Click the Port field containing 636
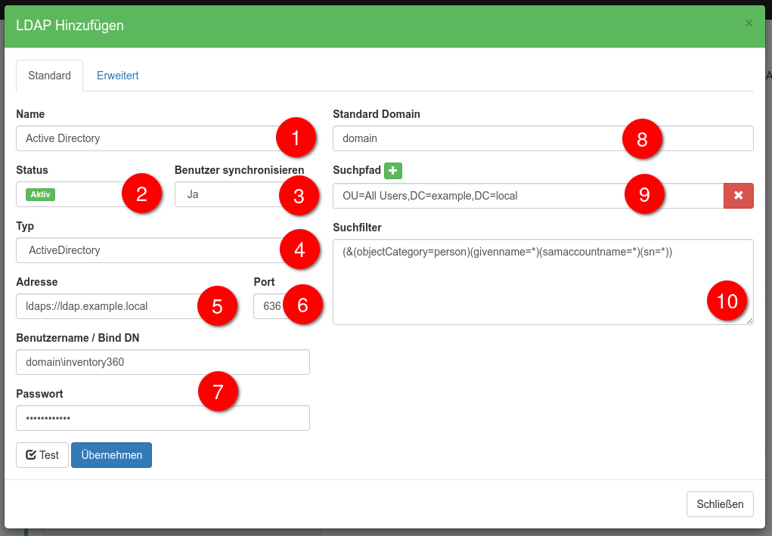The width and height of the screenshot is (772, 536). [272, 306]
